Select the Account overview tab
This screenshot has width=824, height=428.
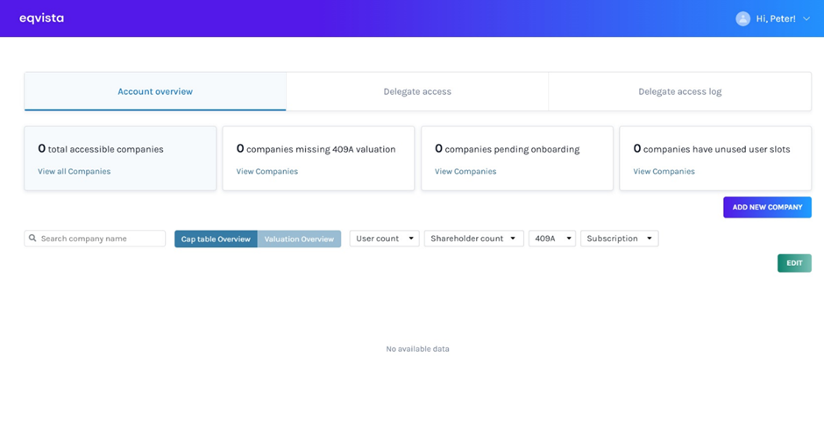tap(155, 91)
